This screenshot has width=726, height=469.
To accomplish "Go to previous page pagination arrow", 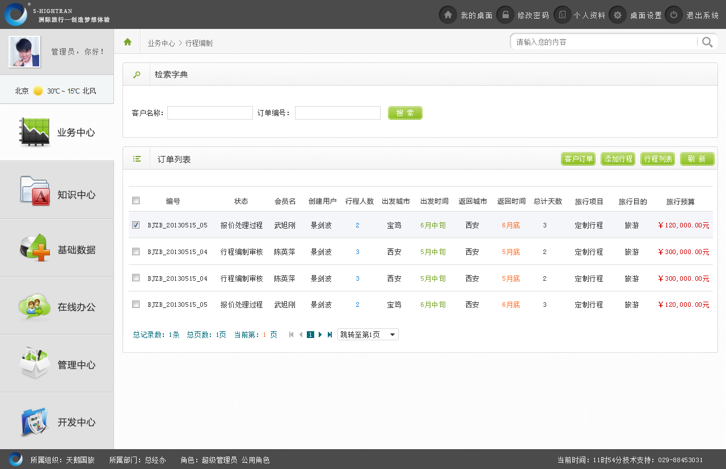I will [301, 335].
